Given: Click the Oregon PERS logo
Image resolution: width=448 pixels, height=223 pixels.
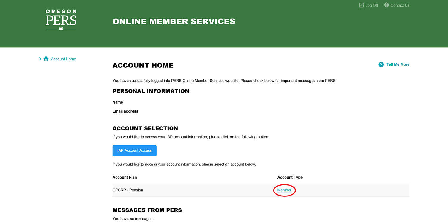Looking at the screenshot, I should (x=61, y=20).
